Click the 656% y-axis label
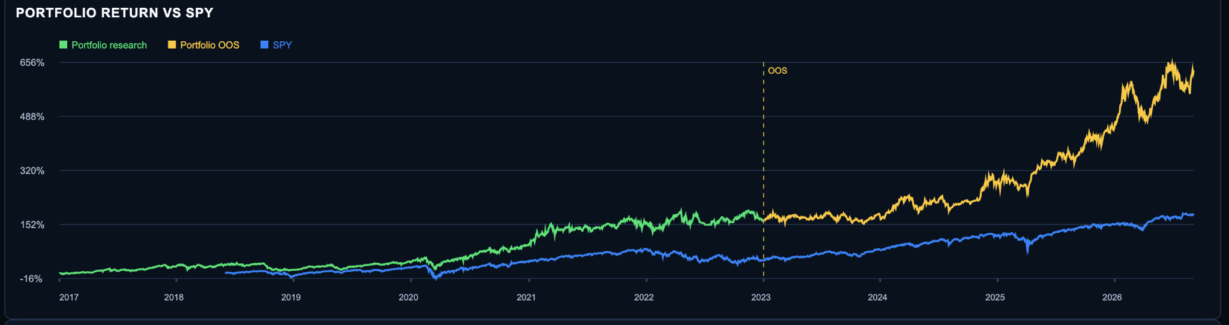 pos(32,63)
